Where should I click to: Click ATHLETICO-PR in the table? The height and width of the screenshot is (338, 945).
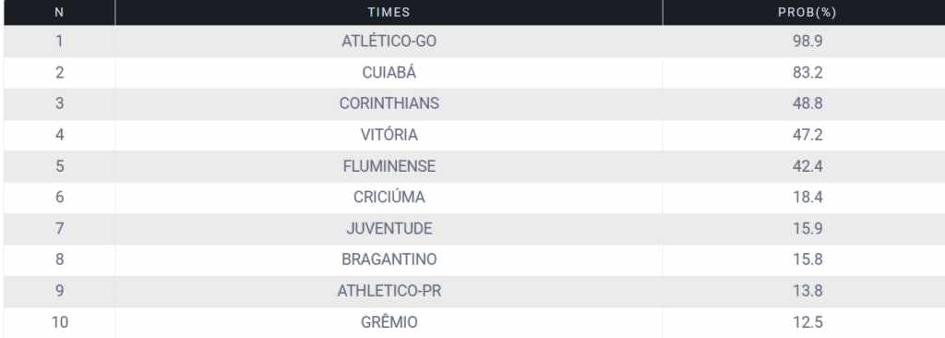(x=389, y=291)
